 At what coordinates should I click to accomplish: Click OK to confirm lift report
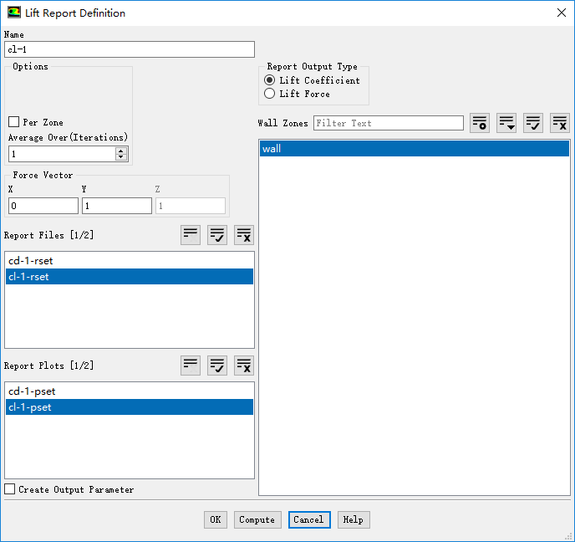pos(215,519)
